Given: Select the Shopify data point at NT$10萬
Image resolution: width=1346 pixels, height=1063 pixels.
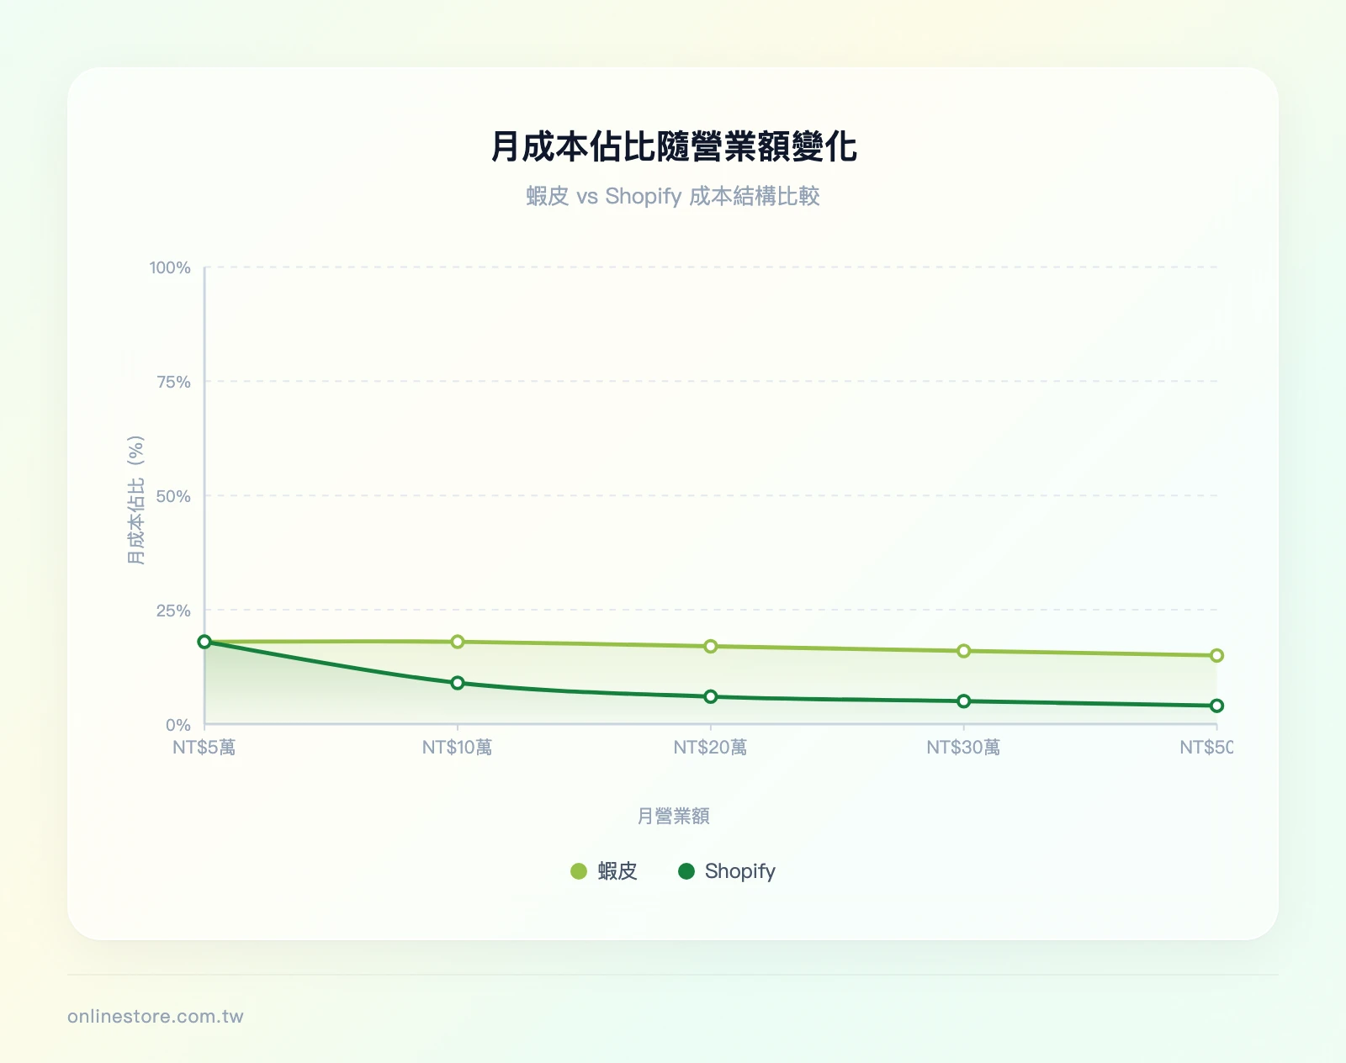Looking at the screenshot, I should pyautogui.click(x=457, y=683).
